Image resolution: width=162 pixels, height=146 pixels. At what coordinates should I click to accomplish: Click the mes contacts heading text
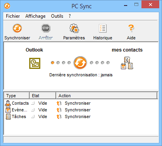pos(127,50)
